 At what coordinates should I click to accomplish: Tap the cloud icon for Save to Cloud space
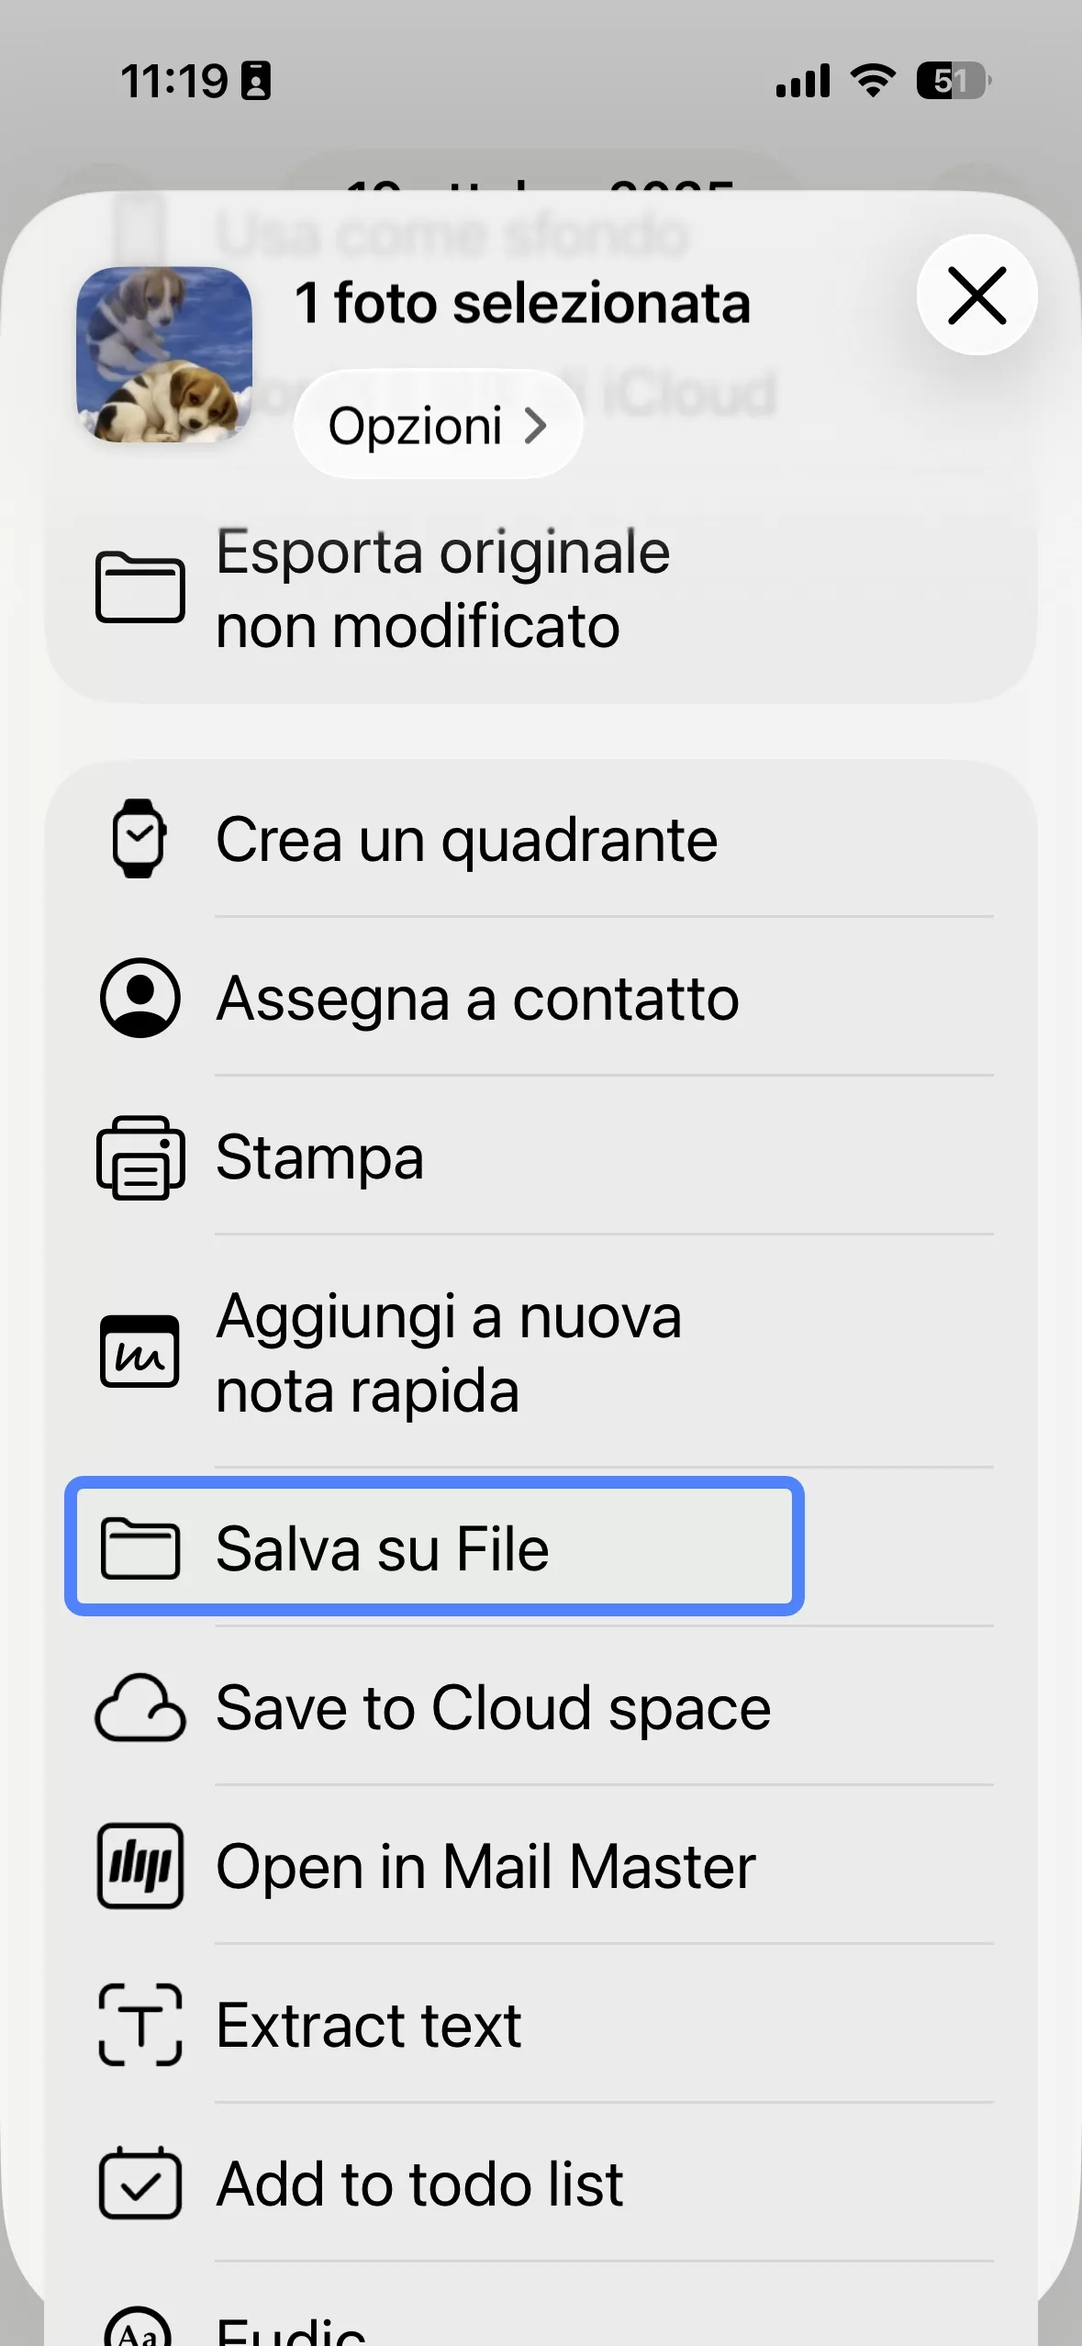coord(141,1706)
